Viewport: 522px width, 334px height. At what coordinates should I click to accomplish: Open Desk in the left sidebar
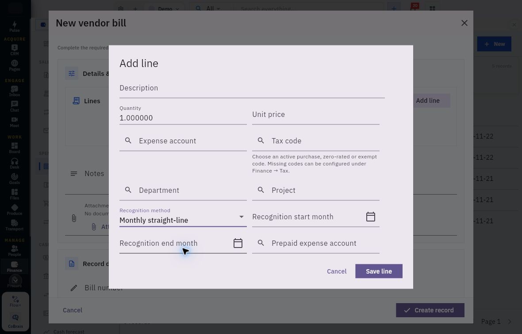(15, 164)
